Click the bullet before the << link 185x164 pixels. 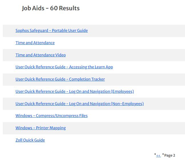(155, 154)
